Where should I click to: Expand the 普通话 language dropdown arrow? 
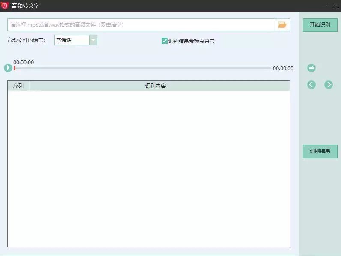point(93,40)
